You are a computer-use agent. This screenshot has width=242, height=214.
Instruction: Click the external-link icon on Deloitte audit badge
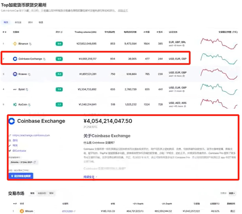coord(35,162)
